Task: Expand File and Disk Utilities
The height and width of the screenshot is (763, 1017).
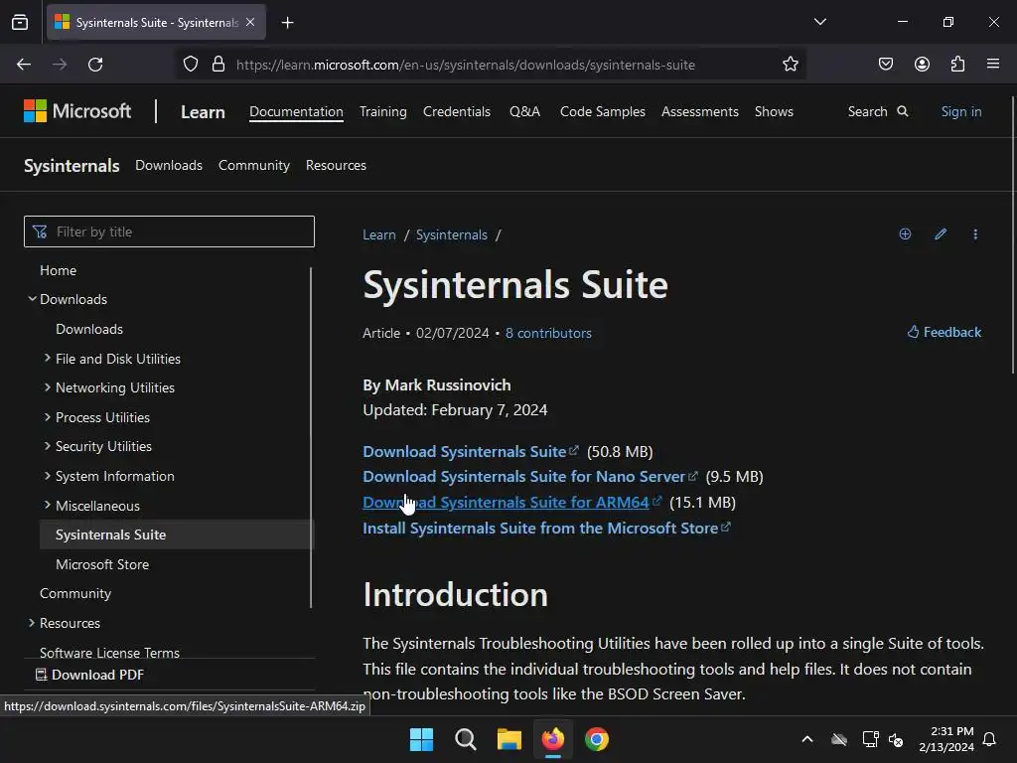Action: tap(48, 358)
